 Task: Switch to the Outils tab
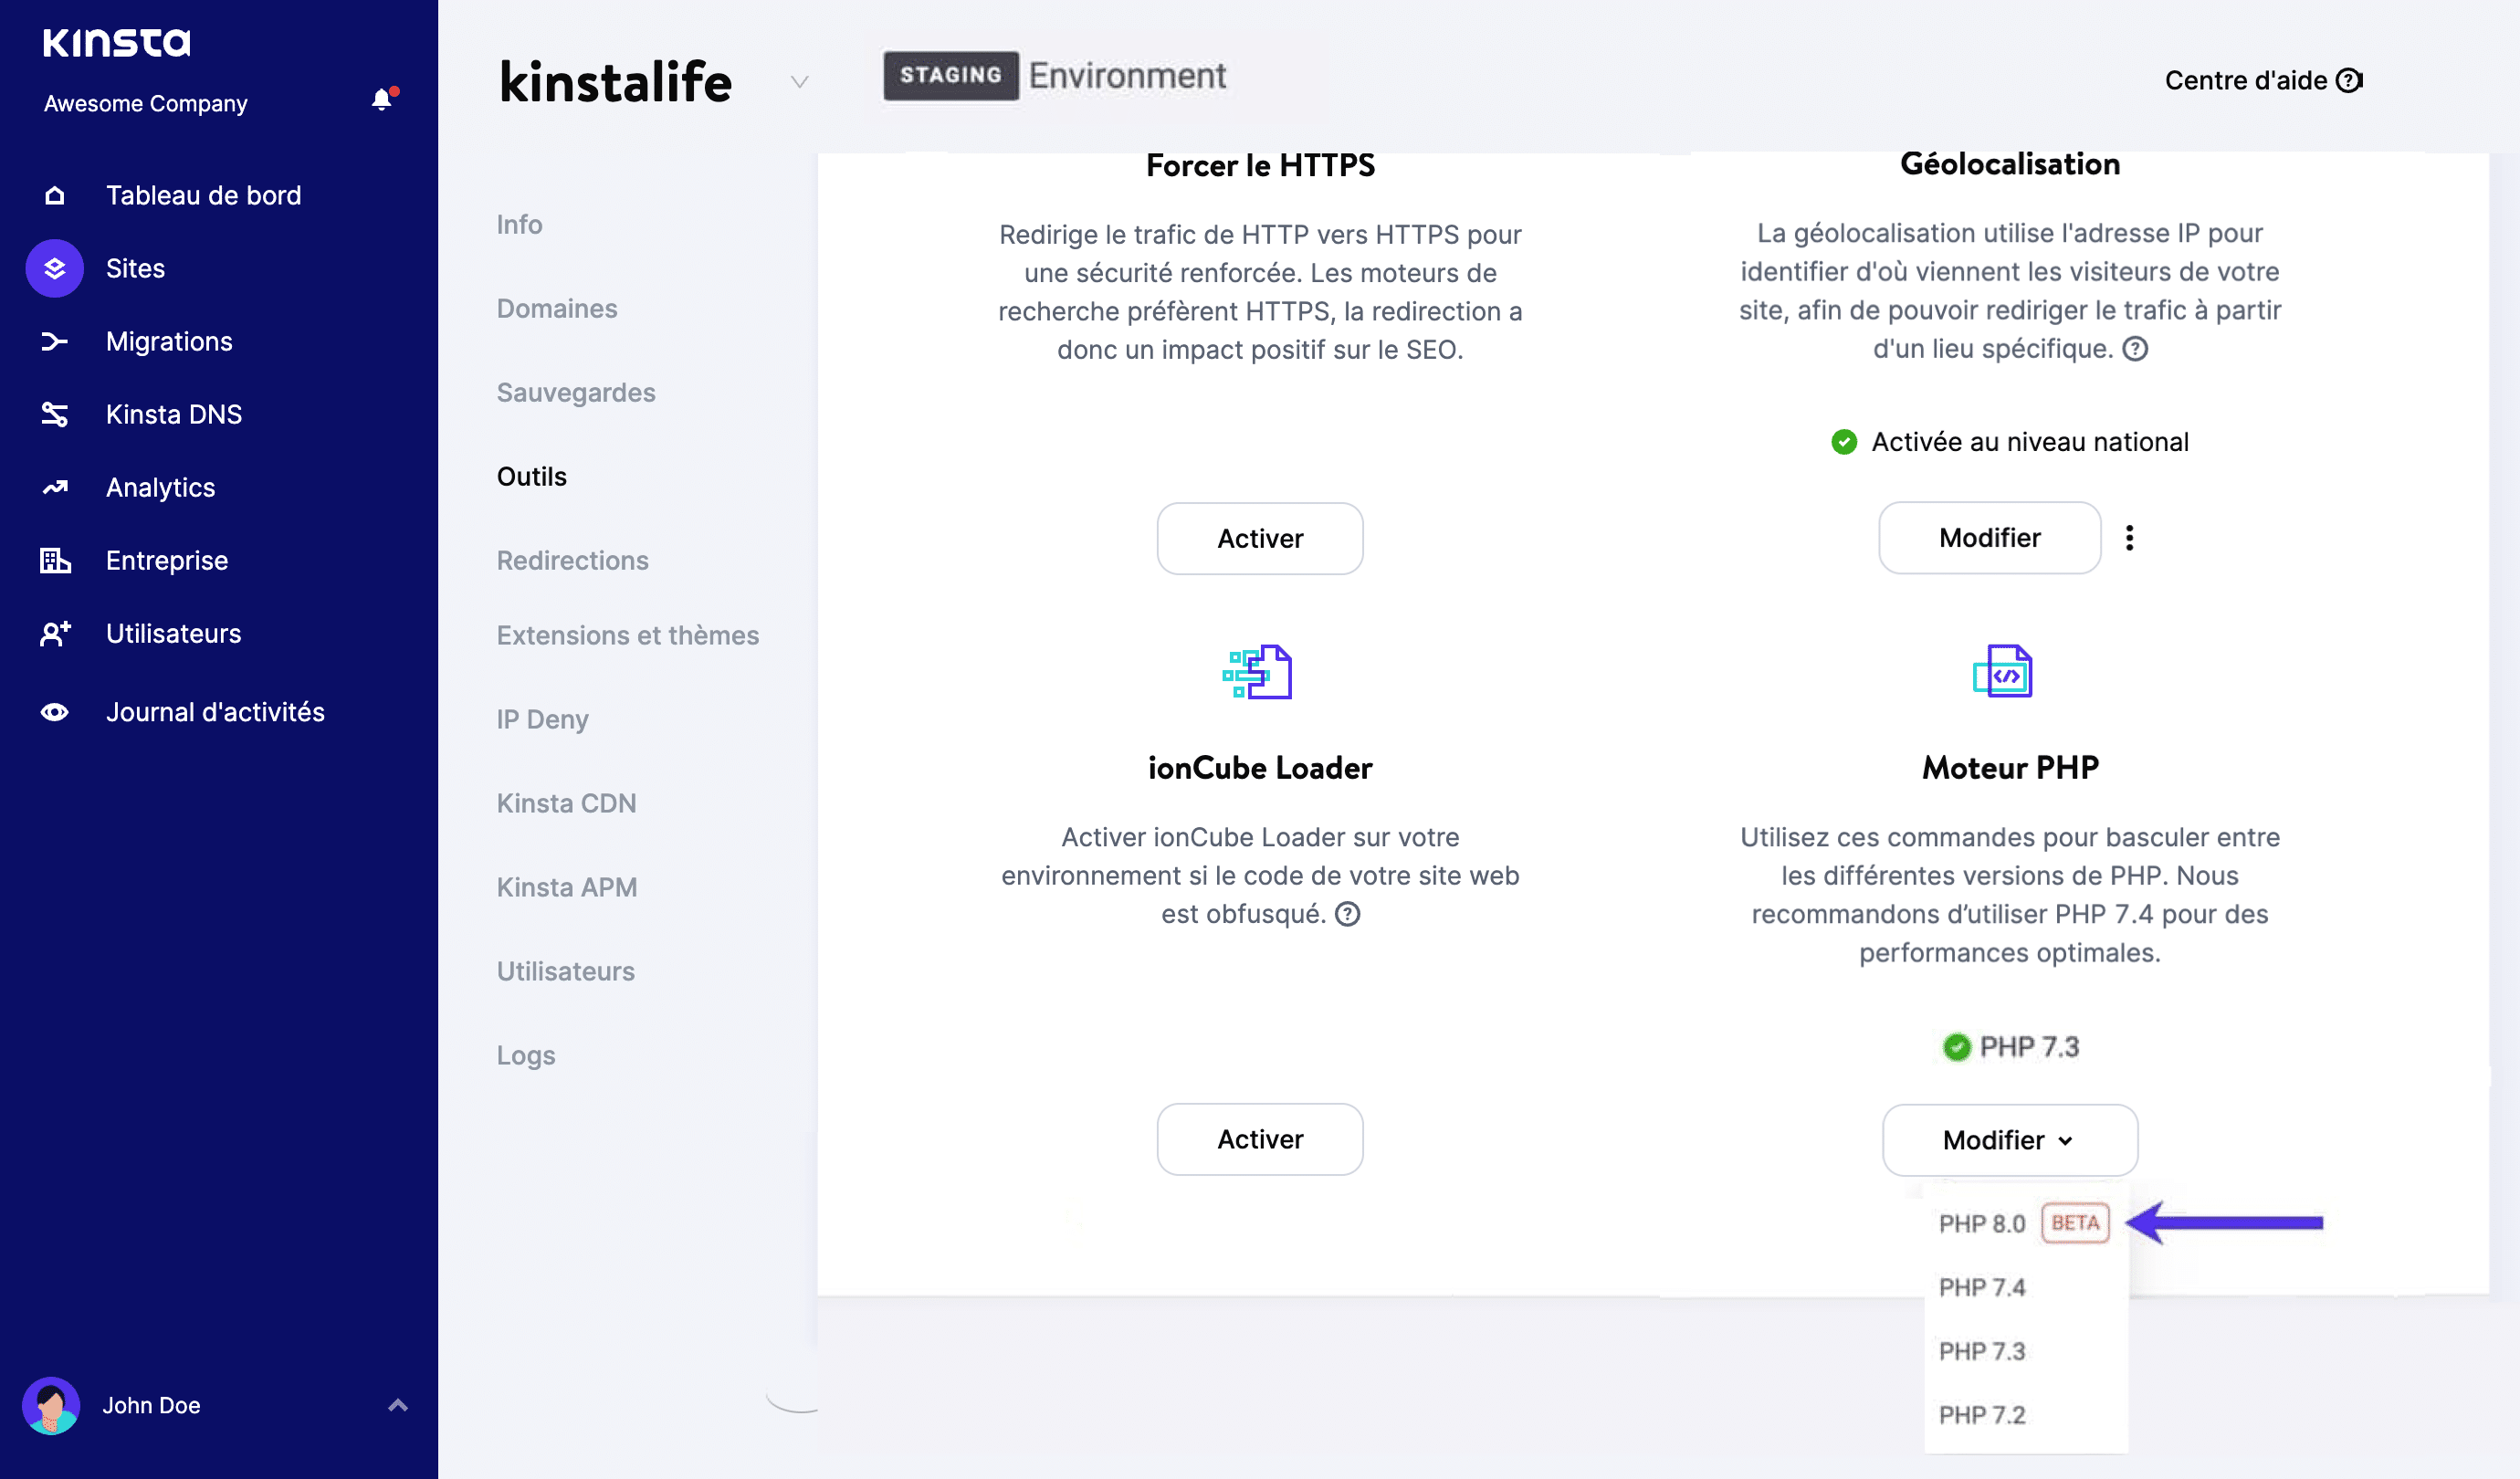pos(531,476)
